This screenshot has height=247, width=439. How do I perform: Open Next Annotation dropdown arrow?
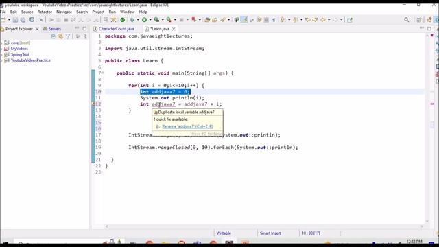[x=289, y=20]
